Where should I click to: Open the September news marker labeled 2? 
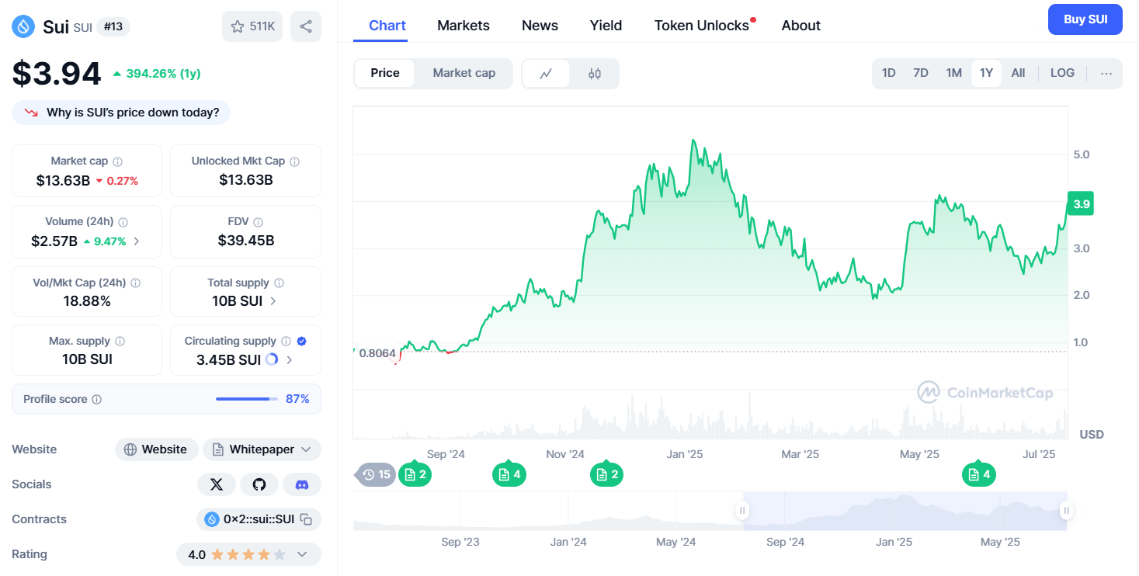pyautogui.click(x=415, y=474)
